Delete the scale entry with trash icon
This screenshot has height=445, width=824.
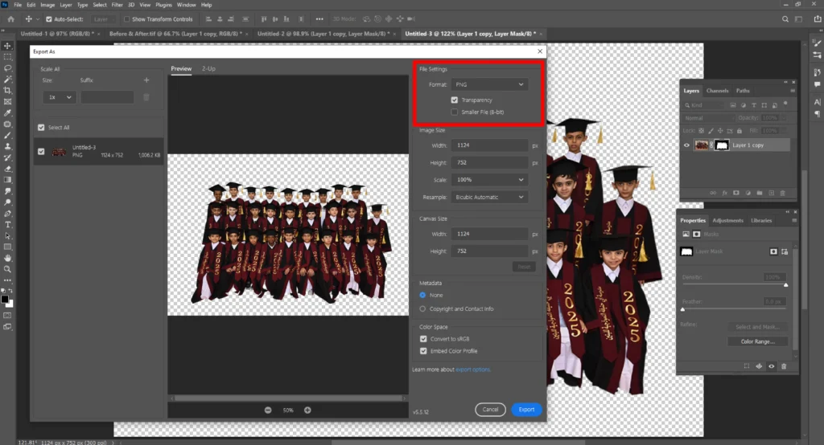(x=146, y=97)
